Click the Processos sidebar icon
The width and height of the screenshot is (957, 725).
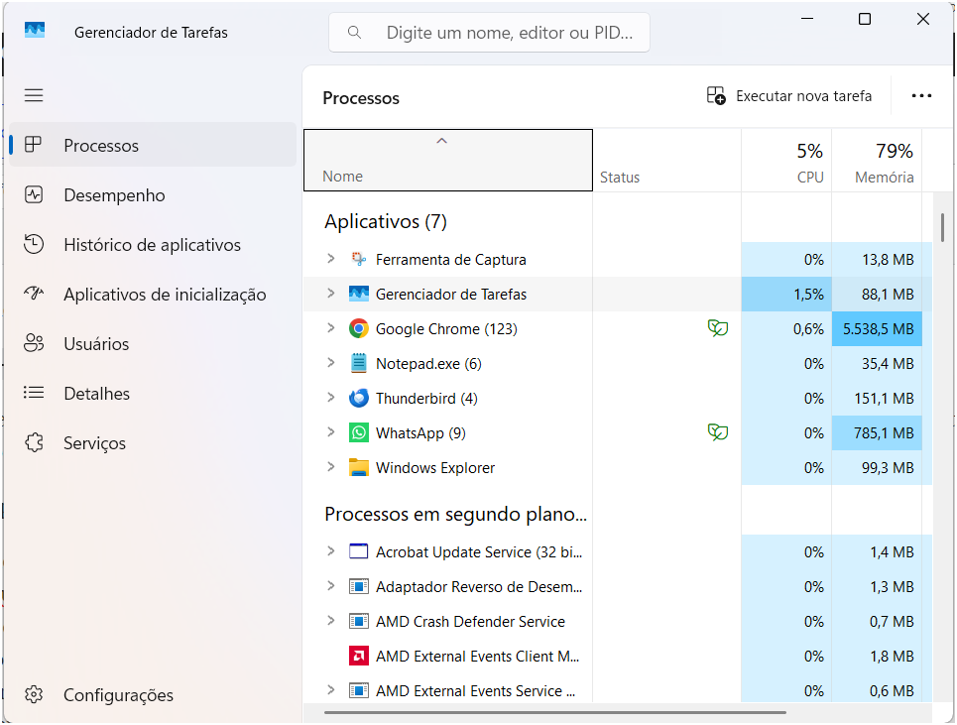point(33,145)
